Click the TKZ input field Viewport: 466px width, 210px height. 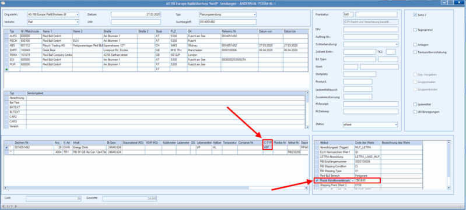[391, 52]
